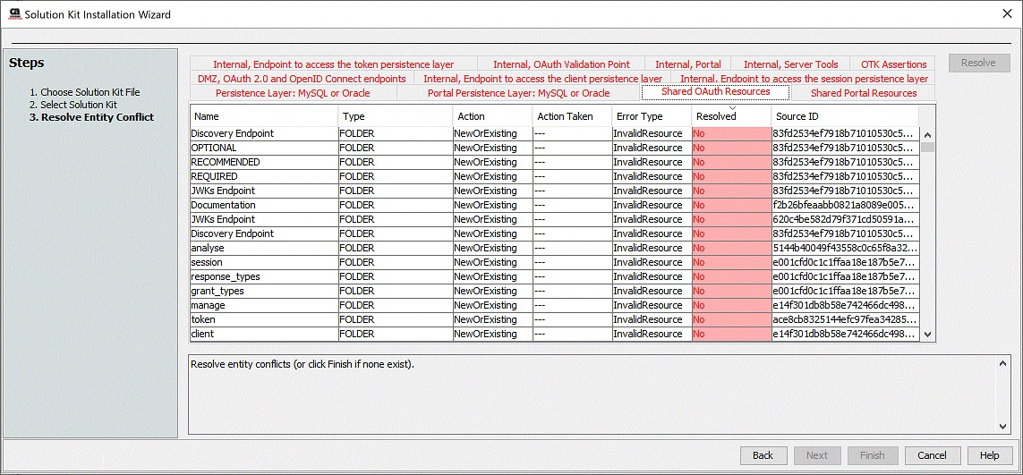Image resolution: width=1023 pixels, height=475 pixels.
Task: Switch to Persistence Layer: MySQL or Oracle tab
Action: (x=293, y=93)
